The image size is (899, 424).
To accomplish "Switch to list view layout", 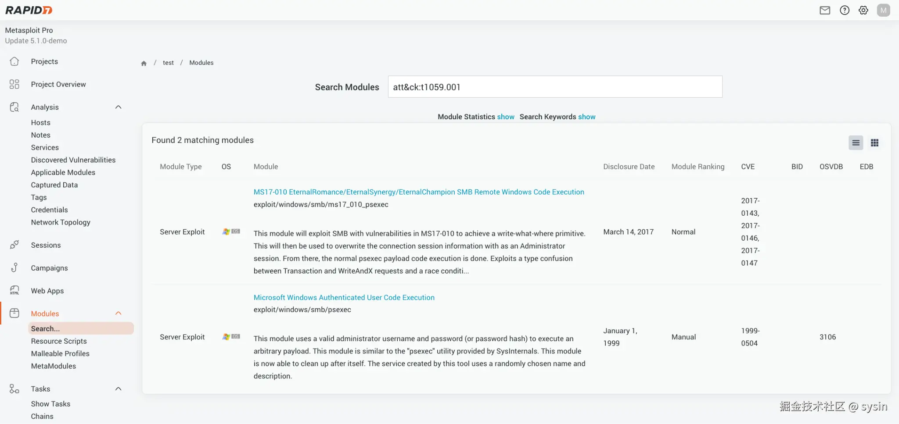I will coord(856,143).
